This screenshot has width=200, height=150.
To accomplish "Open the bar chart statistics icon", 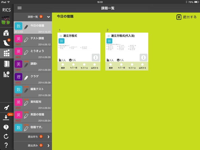I will click(7, 74).
